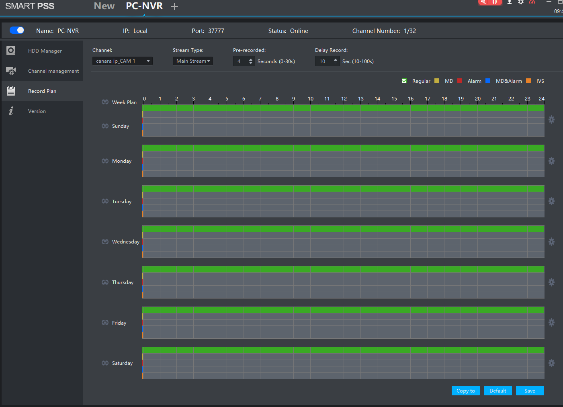Open the schedule settings gear beside Sunday
Image resolution: width=563 pixels, height=407 pixels.
551,119
